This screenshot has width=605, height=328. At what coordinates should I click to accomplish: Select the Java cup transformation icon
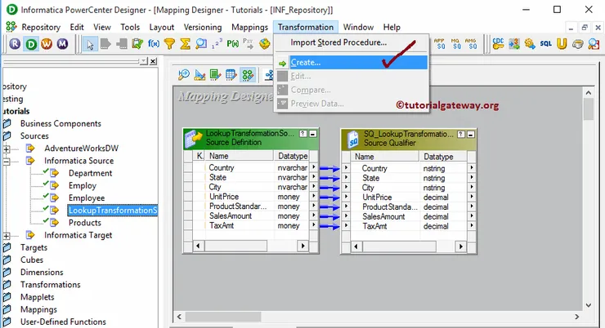tap(577, 44)
